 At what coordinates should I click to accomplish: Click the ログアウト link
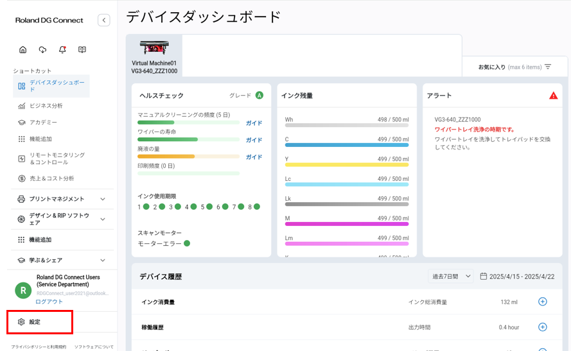[49, 302]
